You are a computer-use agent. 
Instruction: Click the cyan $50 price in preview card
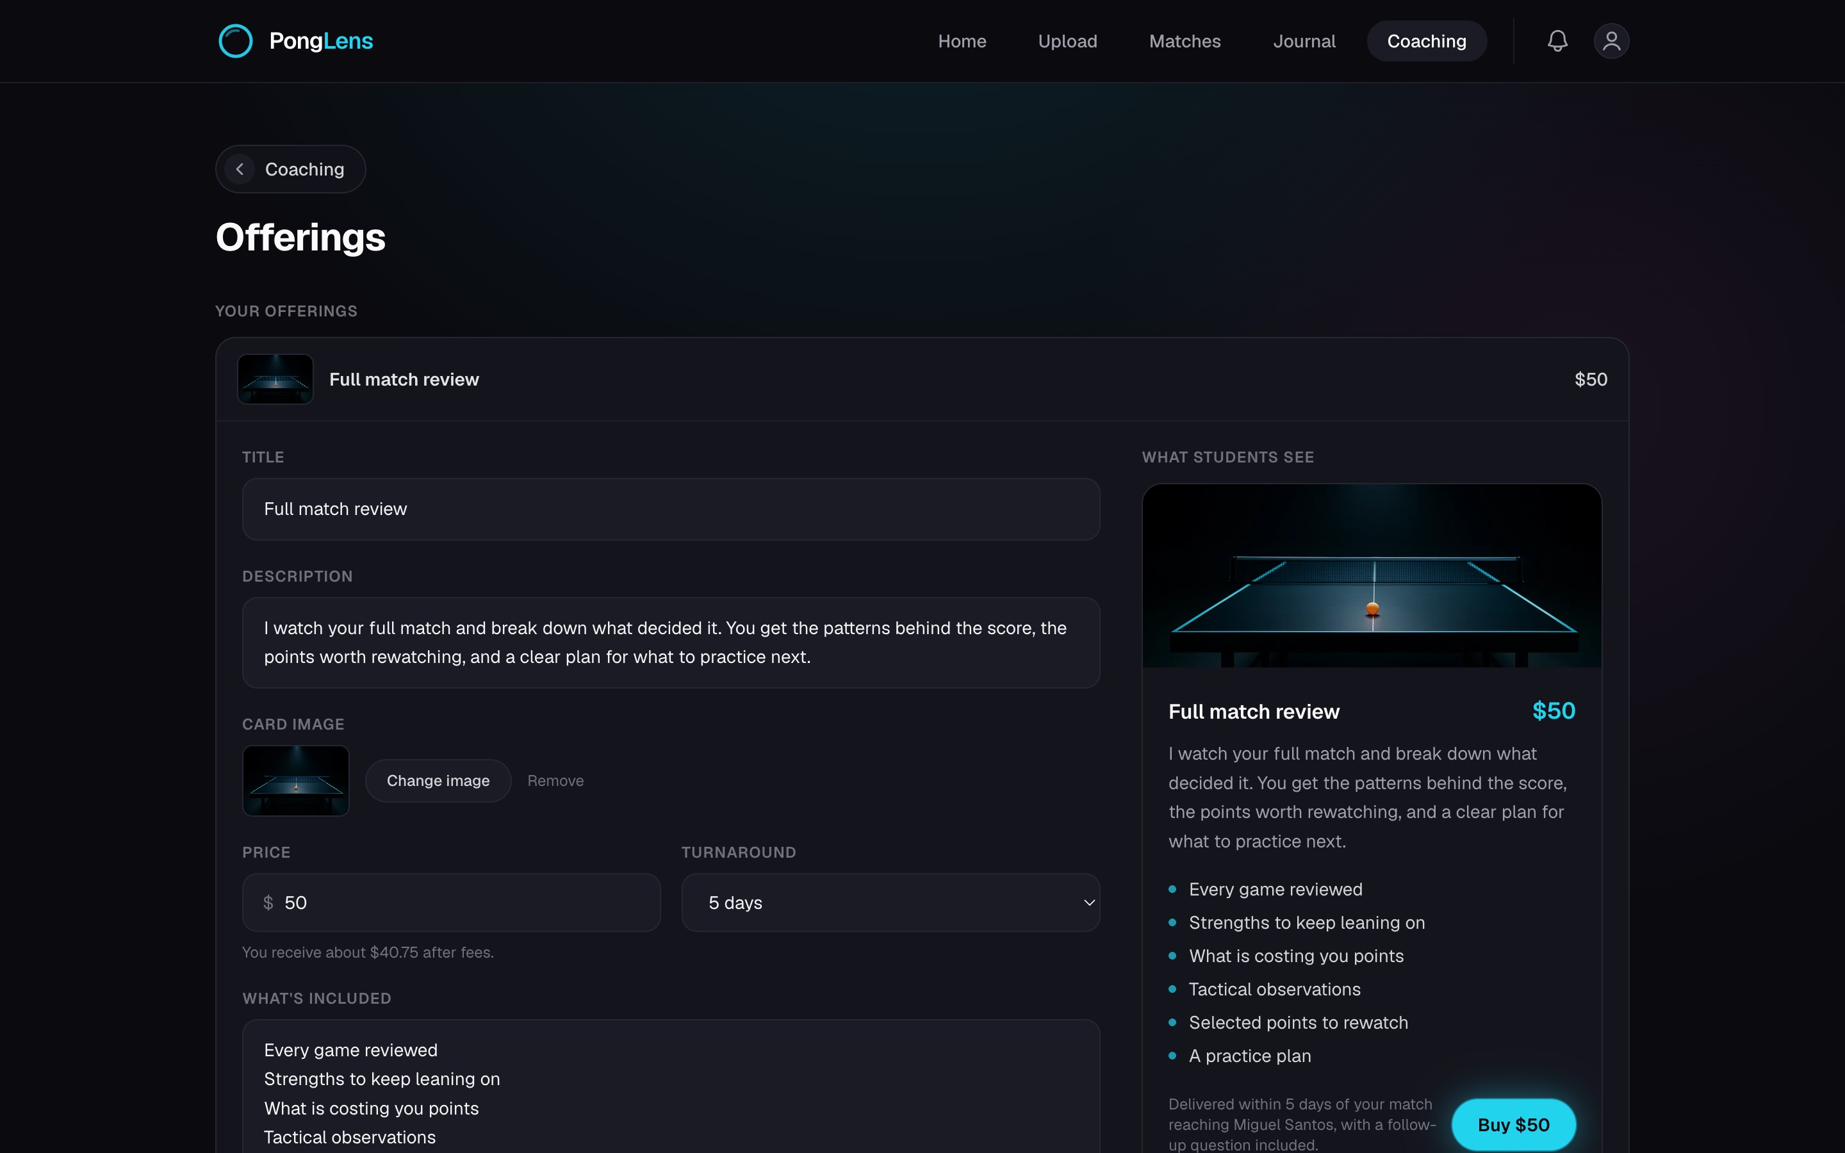click(x=1553, y=712)
